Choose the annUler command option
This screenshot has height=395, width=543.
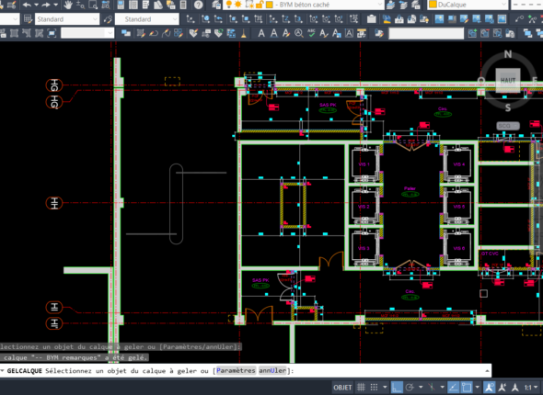[x=272, y=371]
